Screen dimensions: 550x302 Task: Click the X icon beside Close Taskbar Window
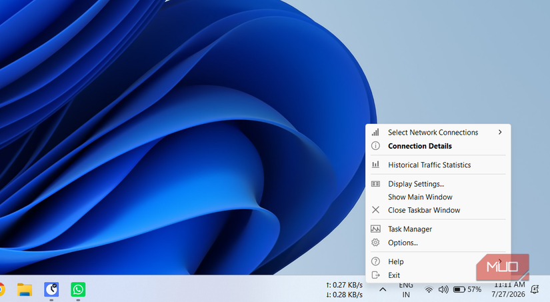375,210
